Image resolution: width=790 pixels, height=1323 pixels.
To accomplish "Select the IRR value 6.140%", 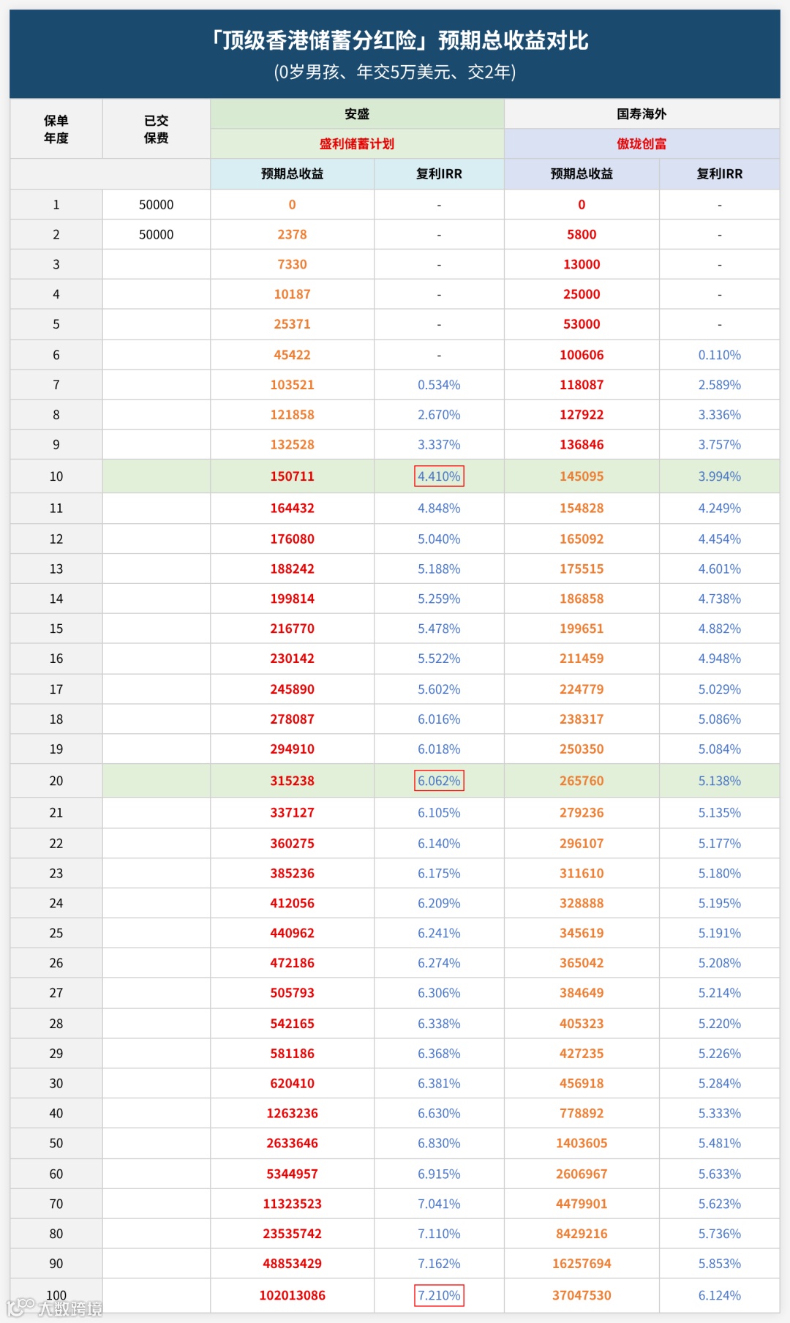I will point(439,844).
